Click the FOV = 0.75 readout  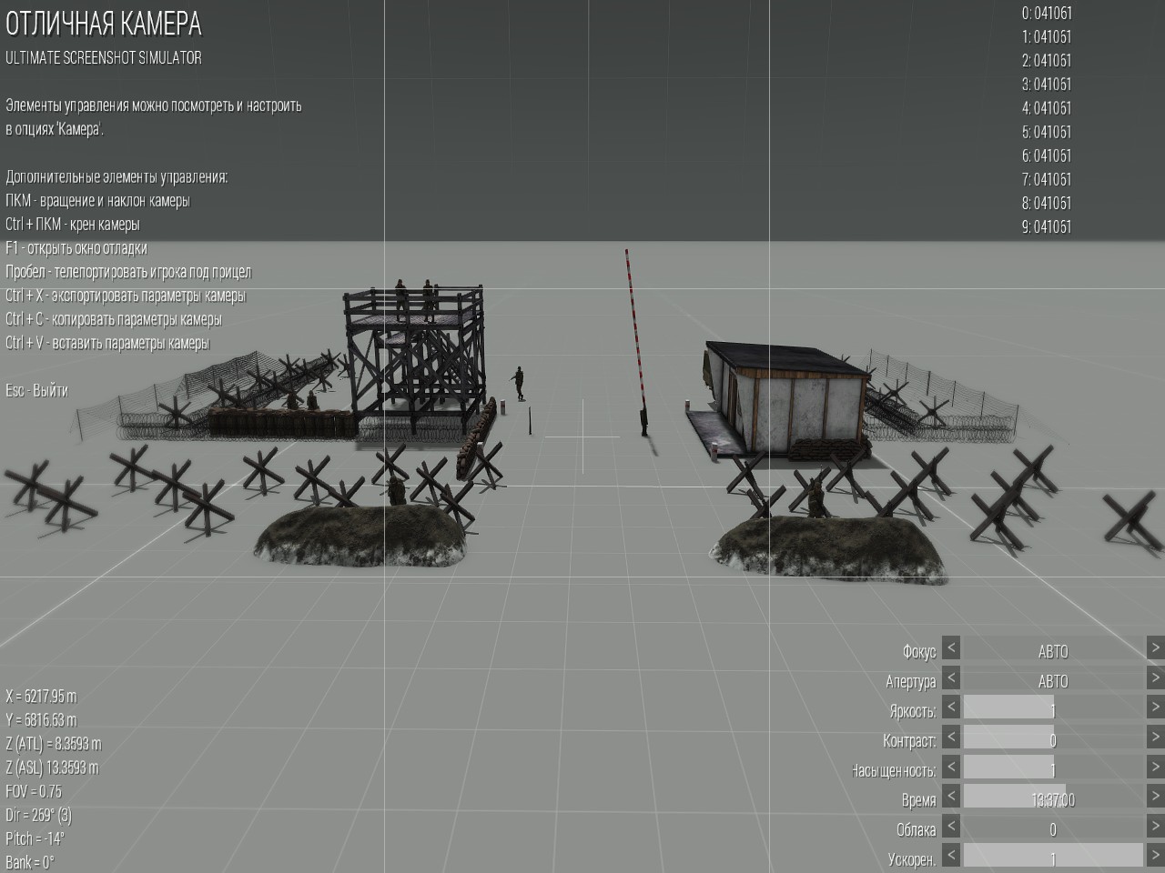tap(34, 791)
